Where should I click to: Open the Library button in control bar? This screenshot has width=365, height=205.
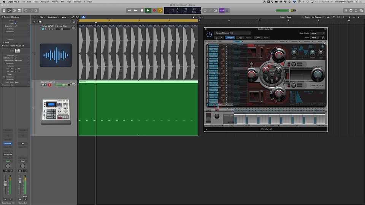tap(4, 11)
